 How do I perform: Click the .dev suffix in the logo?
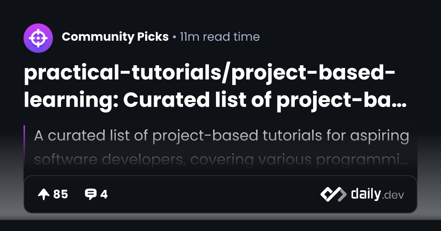(393, 195)
